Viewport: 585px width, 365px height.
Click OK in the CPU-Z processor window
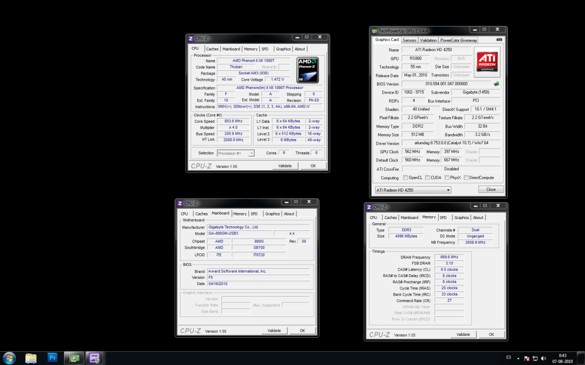[313, 166]
